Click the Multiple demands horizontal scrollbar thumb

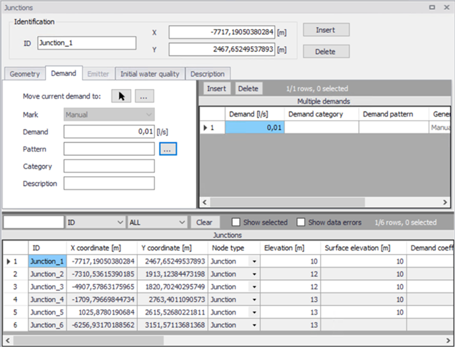pyautogui.click(x=288, y=202)
